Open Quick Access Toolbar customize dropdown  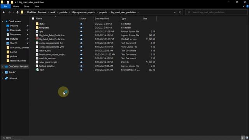(15, 2)
